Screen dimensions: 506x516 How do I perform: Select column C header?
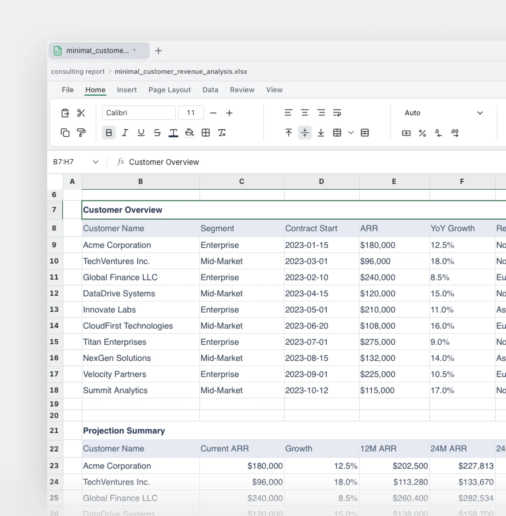242,181
